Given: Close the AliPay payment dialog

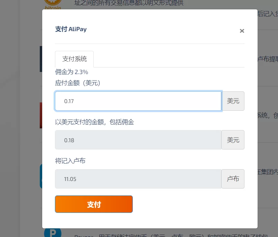Looking at the screenshot, I should pos(242,31).
